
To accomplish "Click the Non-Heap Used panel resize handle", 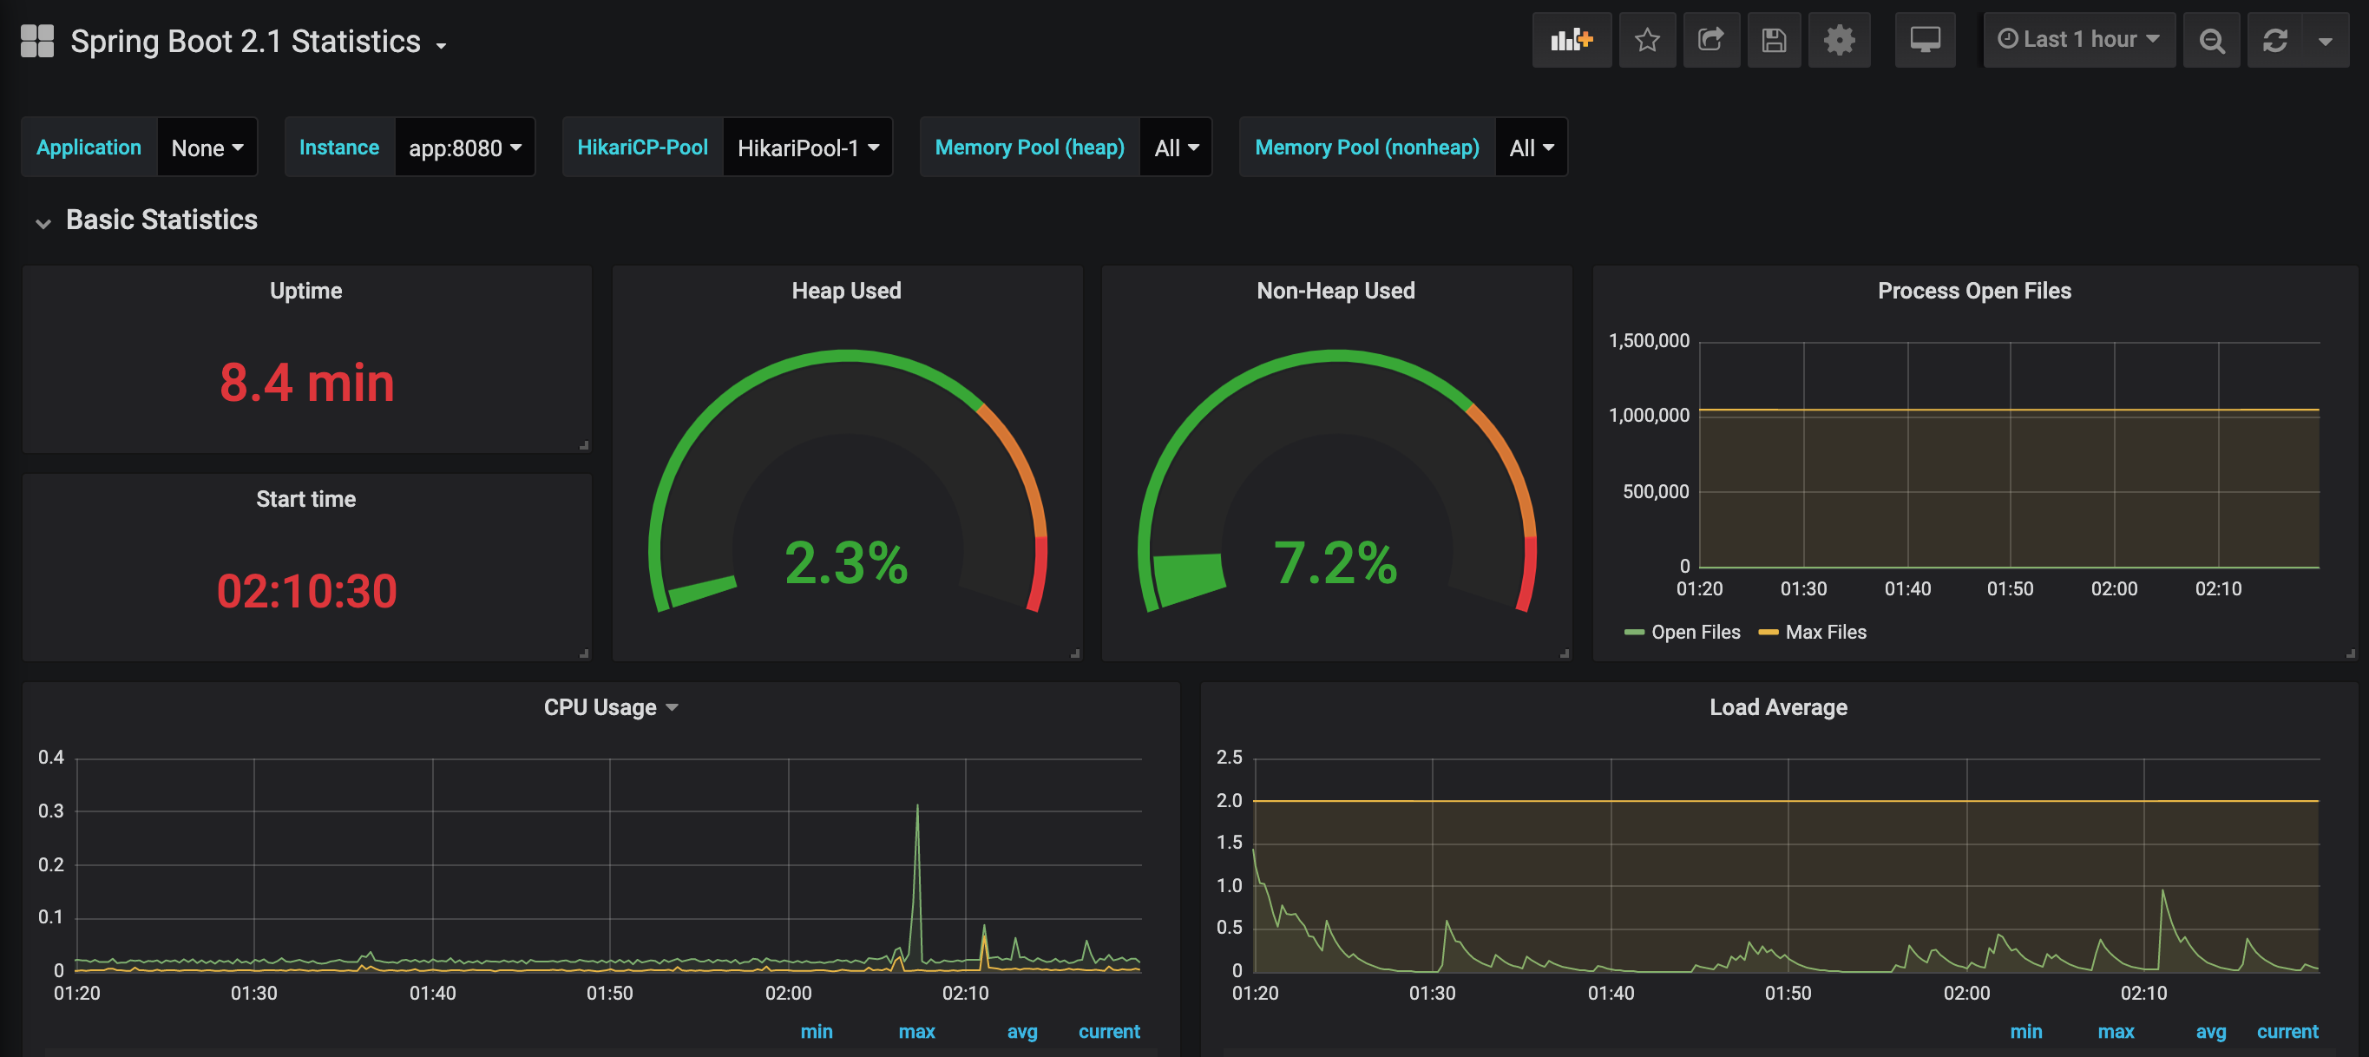I will tap(1564, 654).
